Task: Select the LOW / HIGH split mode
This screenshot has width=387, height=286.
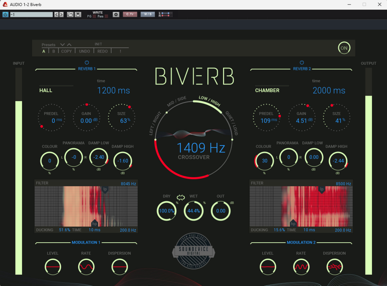Action: coord(209,100)
